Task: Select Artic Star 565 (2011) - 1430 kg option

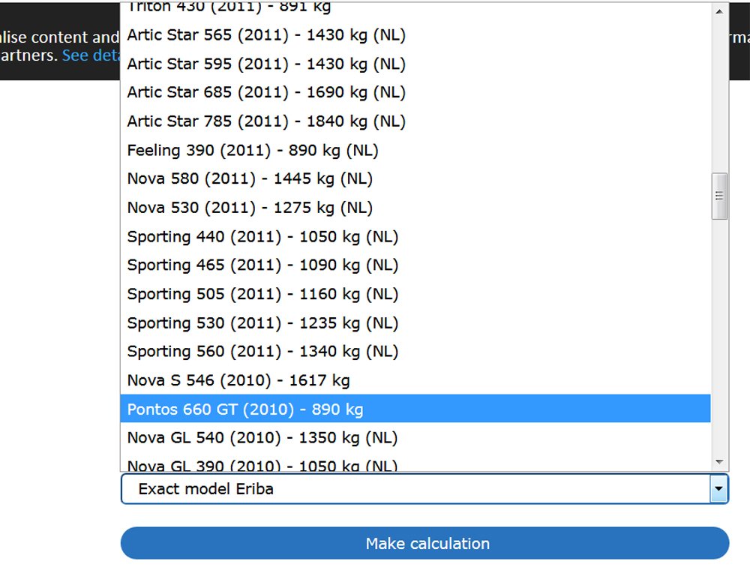Action: (415, 35)
